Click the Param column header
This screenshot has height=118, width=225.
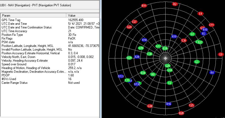[34, 16]
